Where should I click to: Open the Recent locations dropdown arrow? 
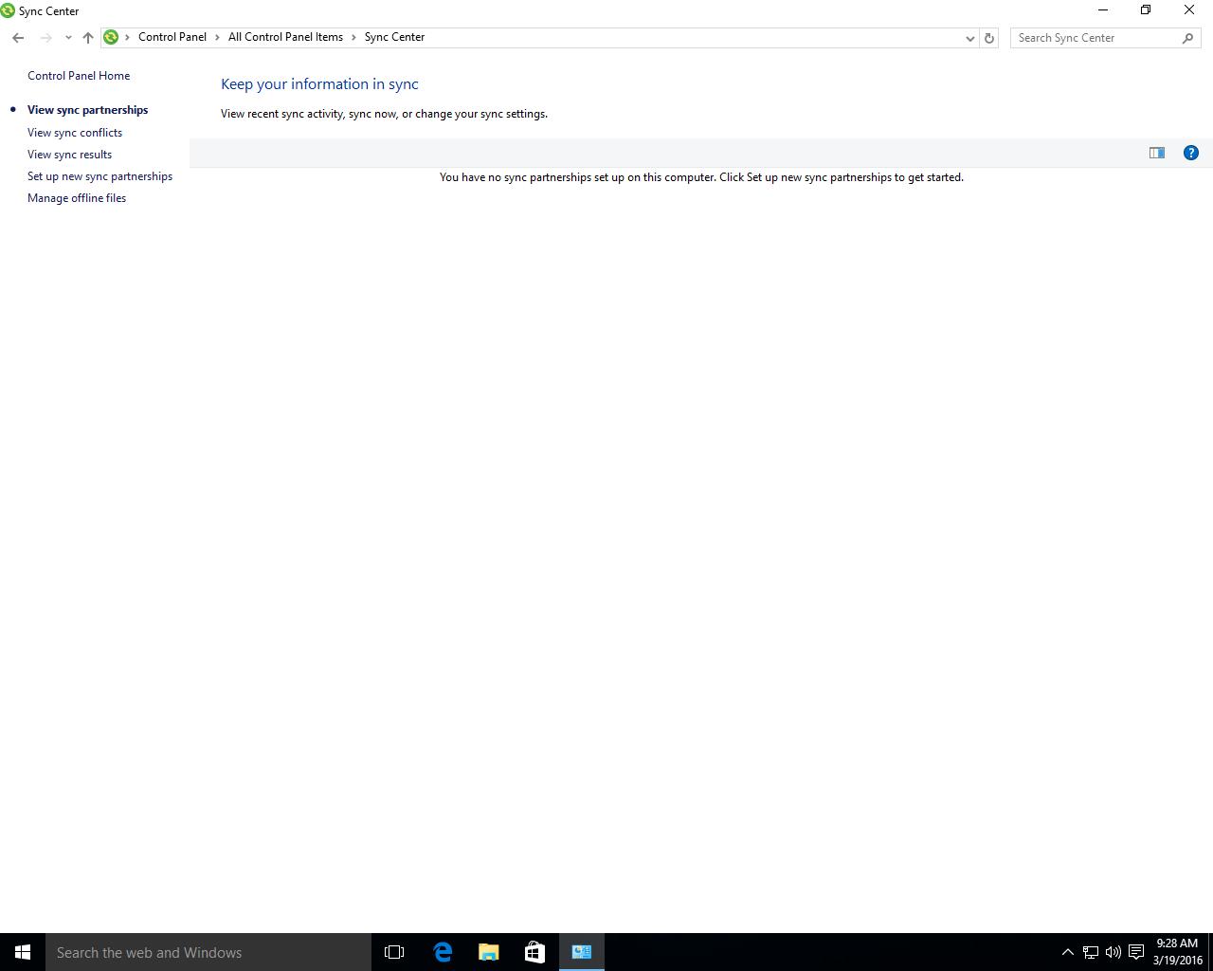[68, 38]
